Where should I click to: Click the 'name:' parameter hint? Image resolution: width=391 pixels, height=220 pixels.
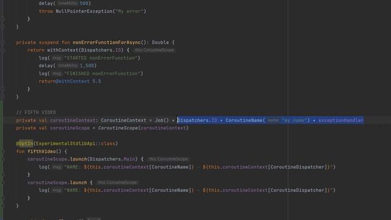click(273, 120)
